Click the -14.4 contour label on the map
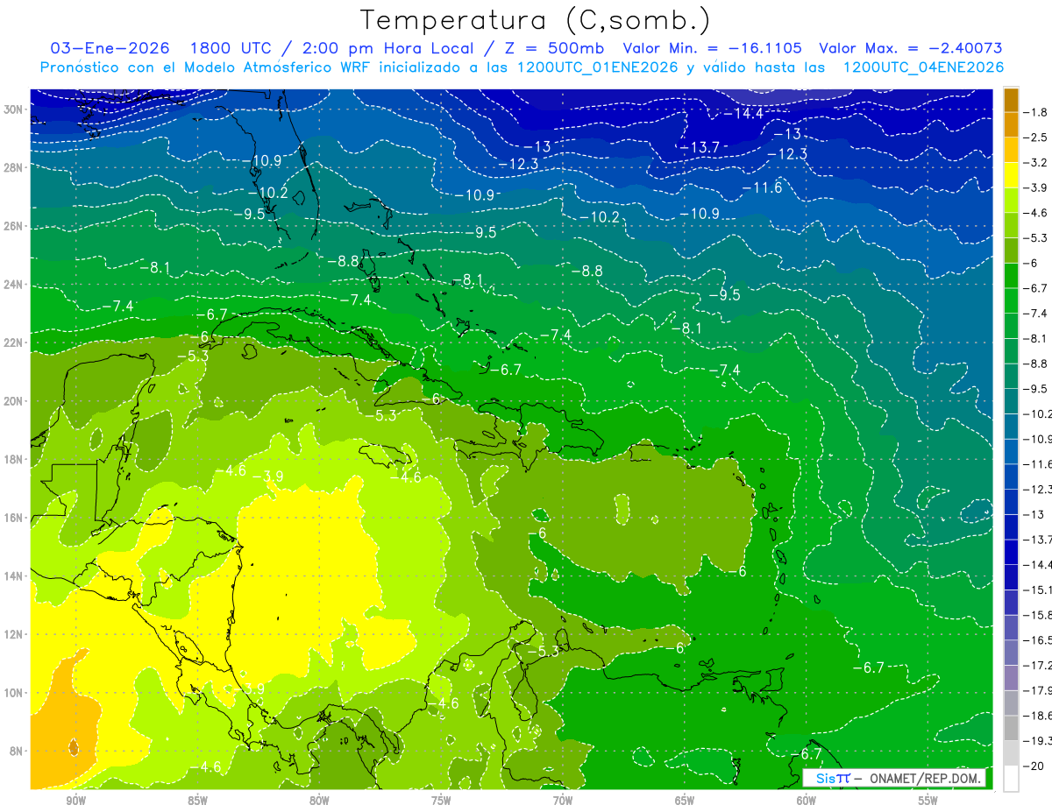The height and width of the screenshot is (812, 1052). tap(743, 113)
